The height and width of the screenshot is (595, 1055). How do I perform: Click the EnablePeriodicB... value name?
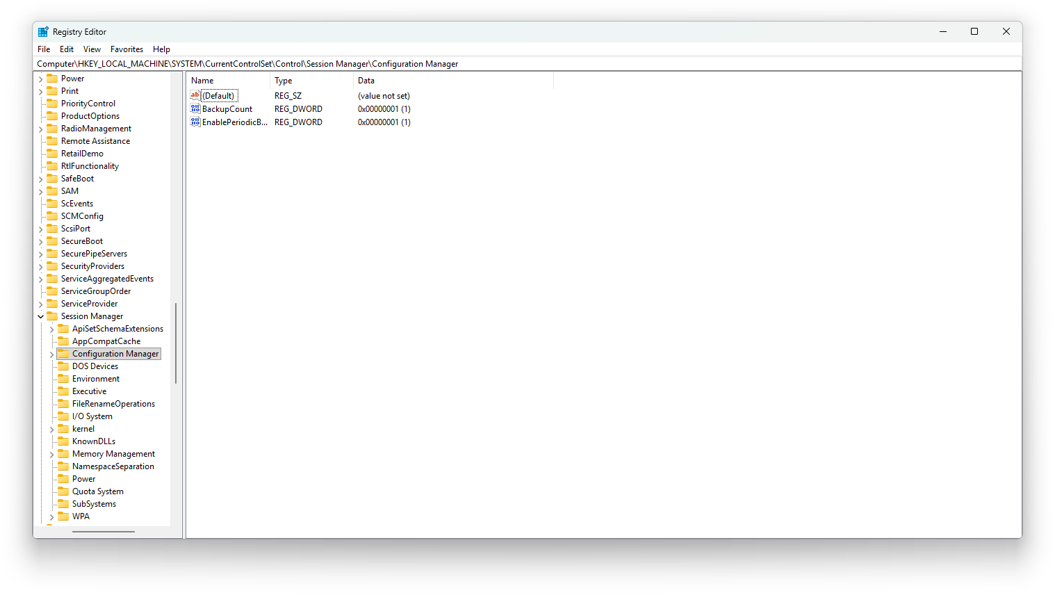(x=235, y=122)
